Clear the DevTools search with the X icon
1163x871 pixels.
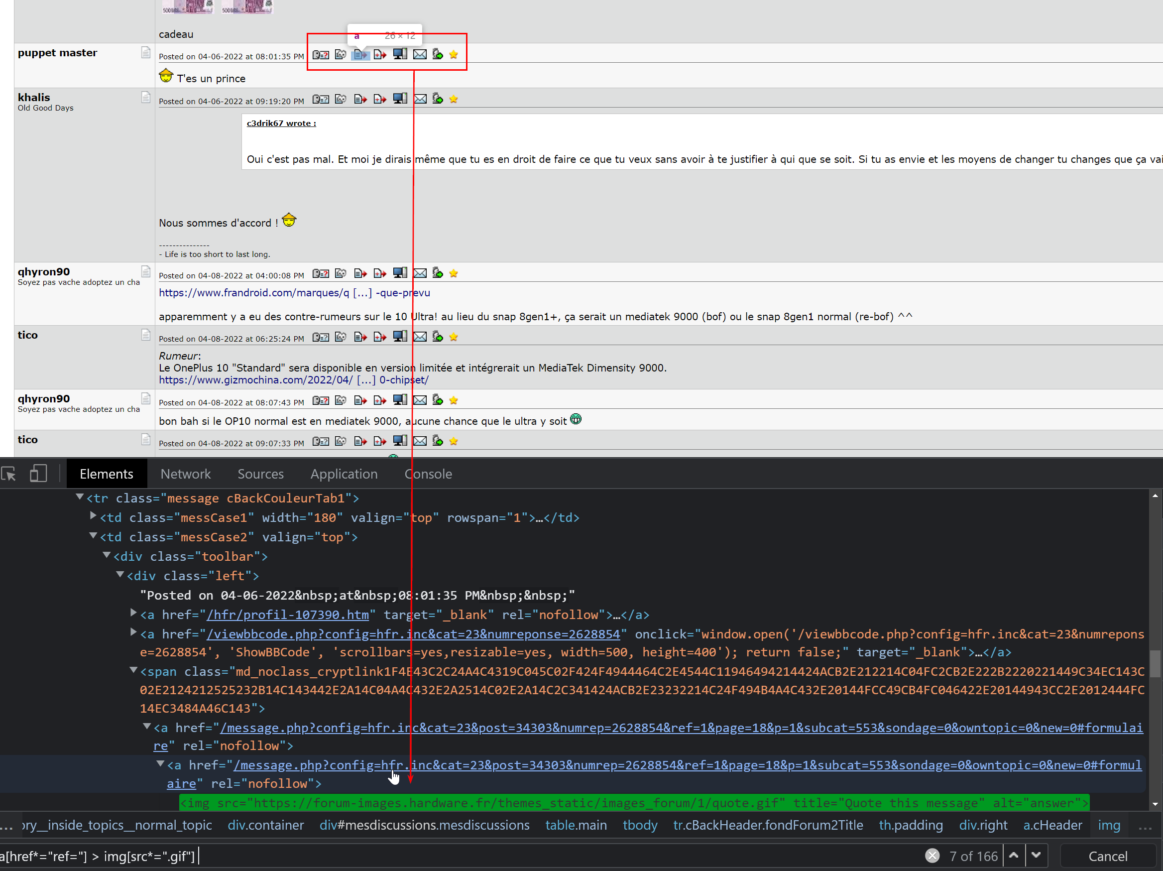[x=931, y=856]
